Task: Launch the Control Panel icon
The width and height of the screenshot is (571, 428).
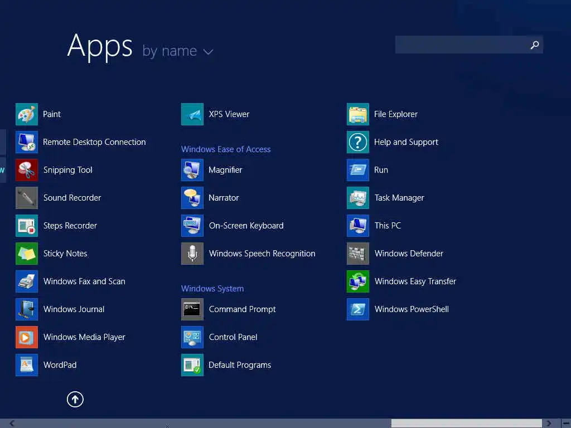Action: (x=192, y=337)
